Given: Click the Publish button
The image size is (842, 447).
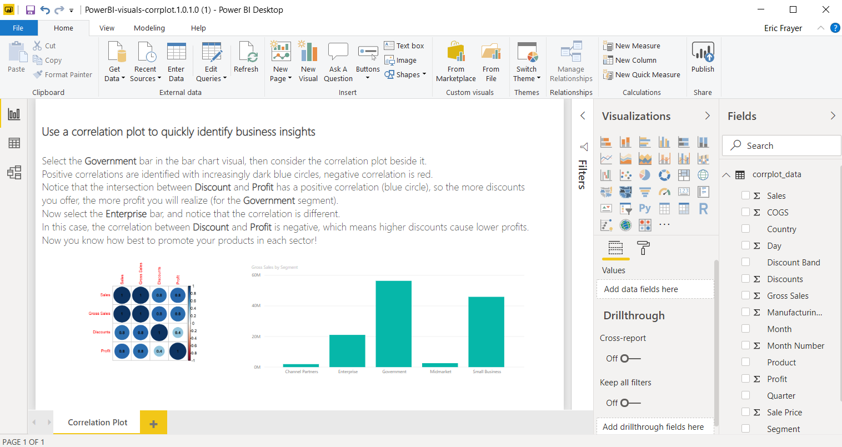Looking at the screenshot, I should (x=703, y=57).
